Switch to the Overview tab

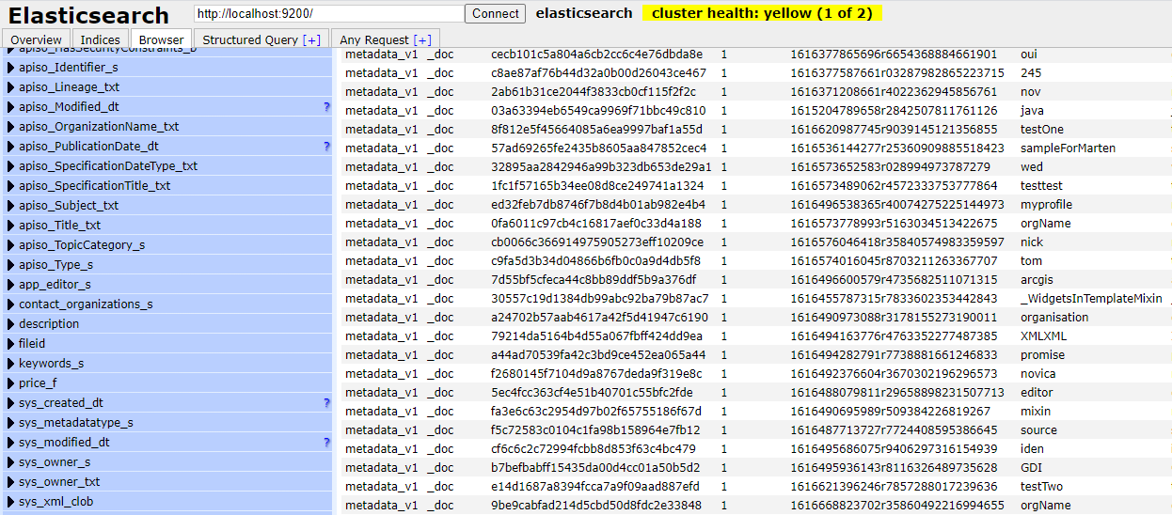36,39
